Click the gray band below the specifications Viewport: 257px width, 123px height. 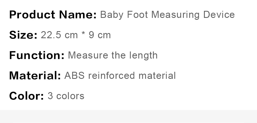tap(128, 116)
